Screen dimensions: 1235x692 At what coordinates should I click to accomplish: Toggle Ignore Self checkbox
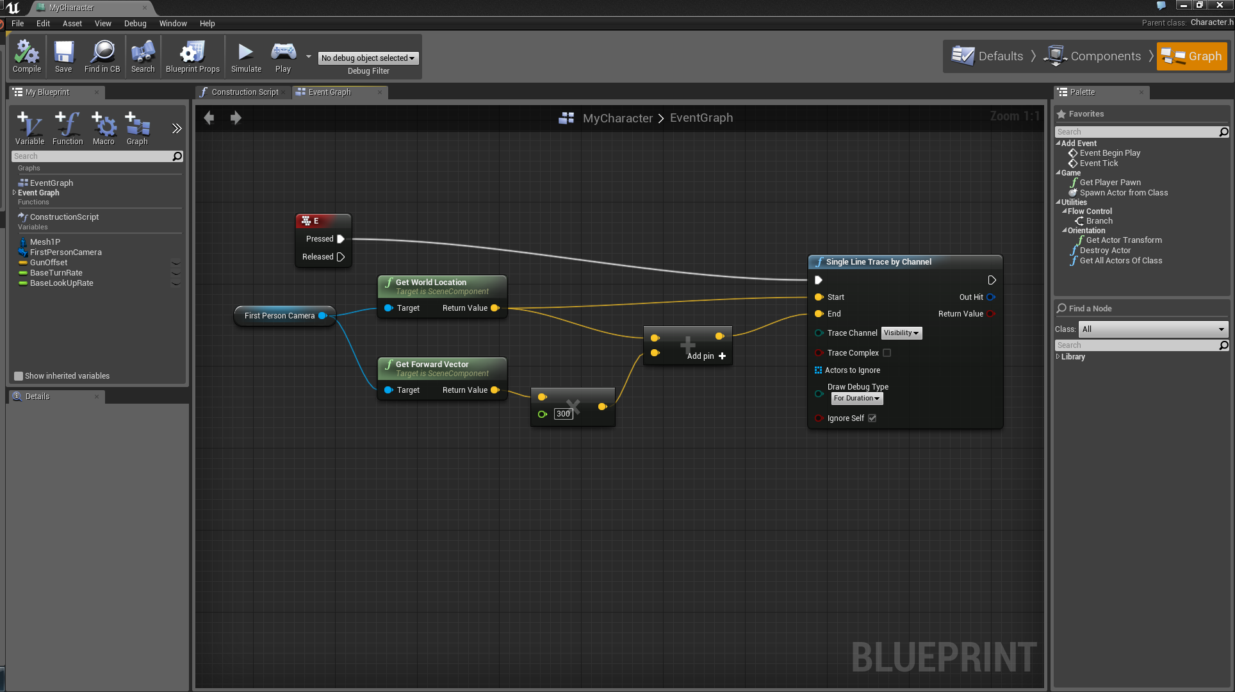tap(872, 418)
